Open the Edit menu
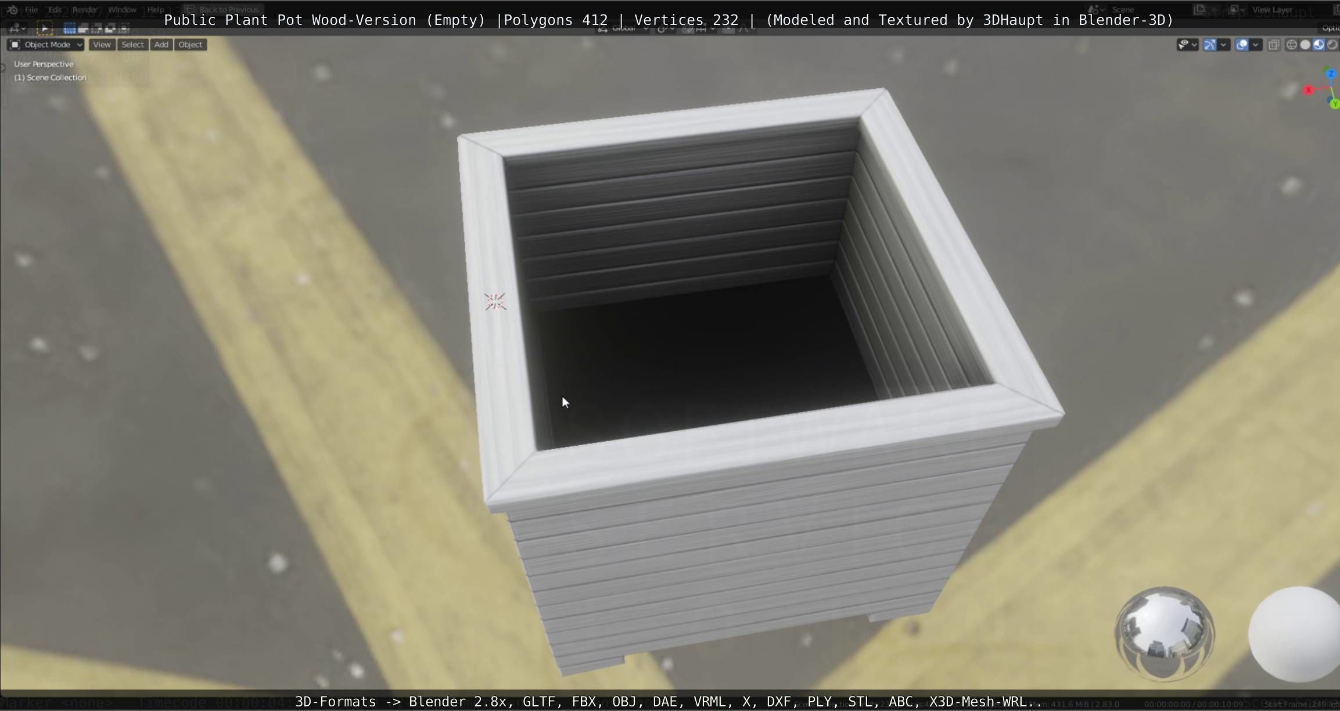 (55, 9)
